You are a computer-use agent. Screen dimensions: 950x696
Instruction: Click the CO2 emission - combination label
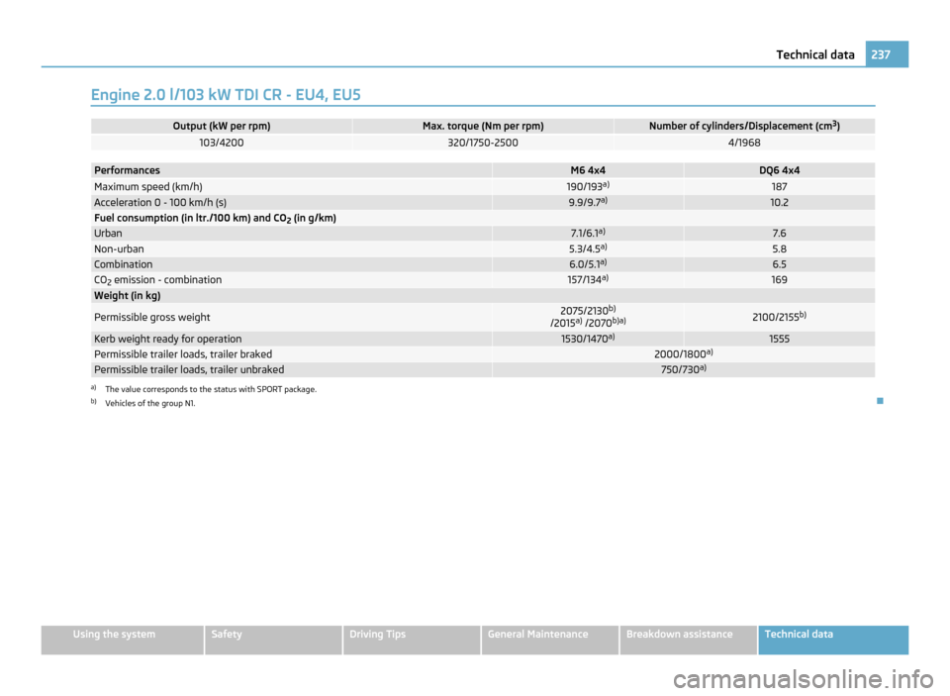pyautogui.click(x=158, y=280)
